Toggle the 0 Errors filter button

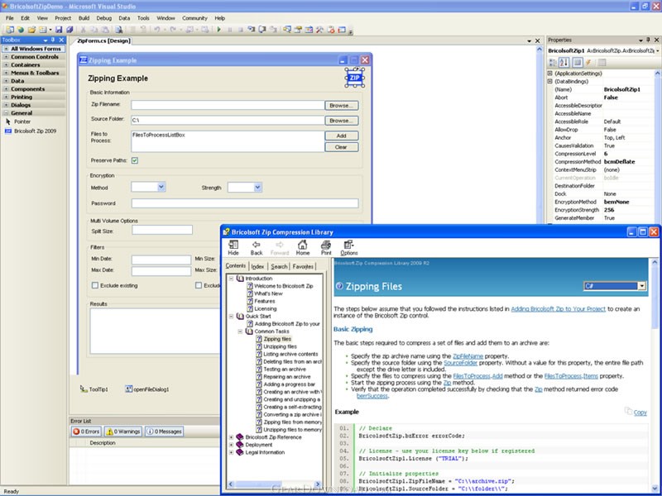86,432
